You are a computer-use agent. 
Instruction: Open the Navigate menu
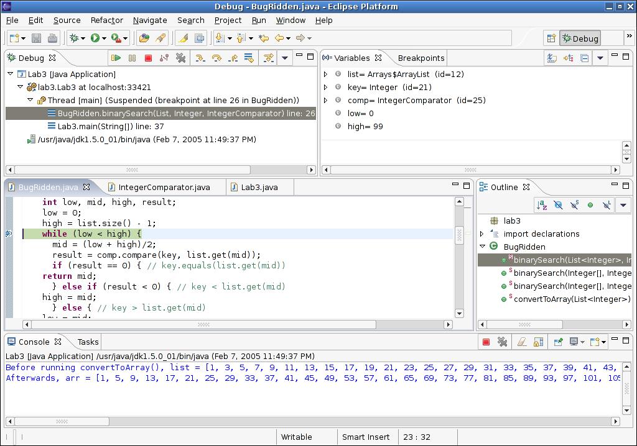pos(150,20)
